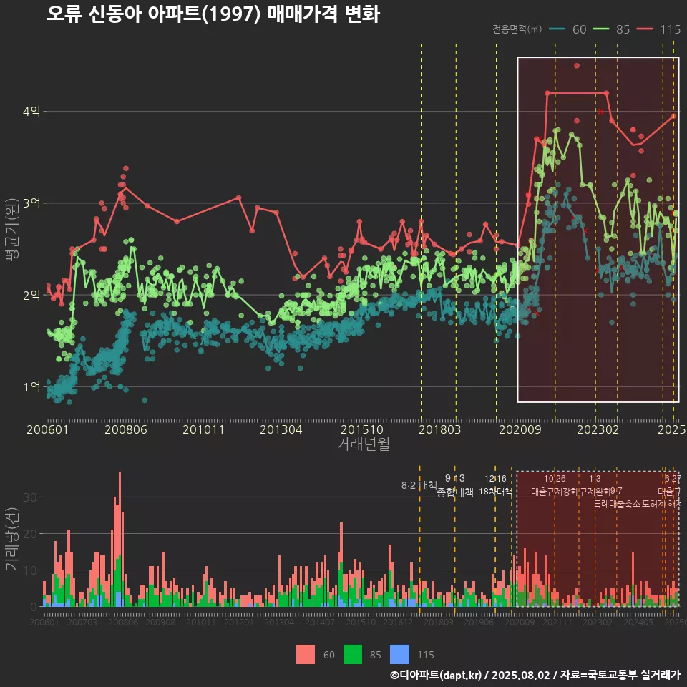Click 200806 on the price chart x-axis
This screenshot has width=687, height=687.
click(x=126, y=429)
